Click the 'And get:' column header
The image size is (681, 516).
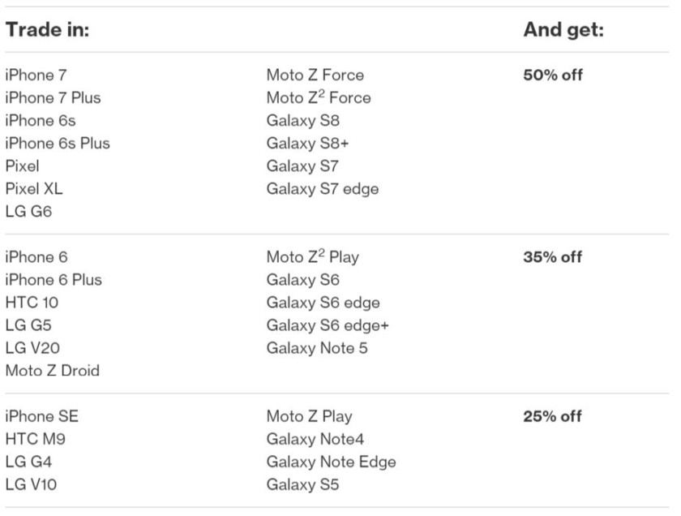pyautogui.click(x=563, y=29)
